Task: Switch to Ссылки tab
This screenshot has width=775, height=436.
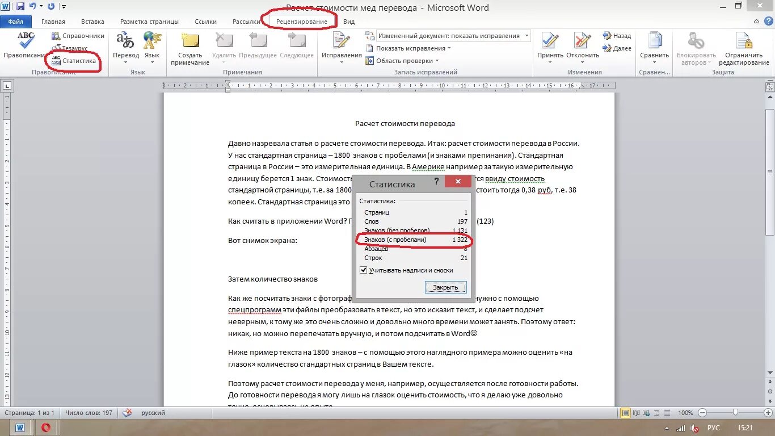Action: (205, 22)
